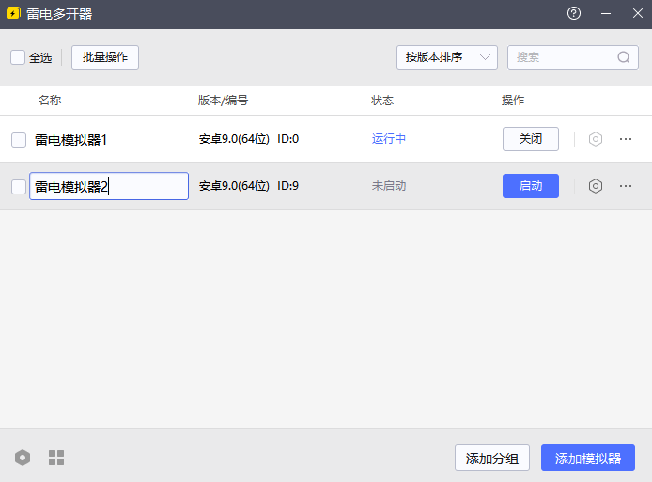Click the 版本/编号 column header
Viewport: 652px width, 482px height.
click(223, 101)
